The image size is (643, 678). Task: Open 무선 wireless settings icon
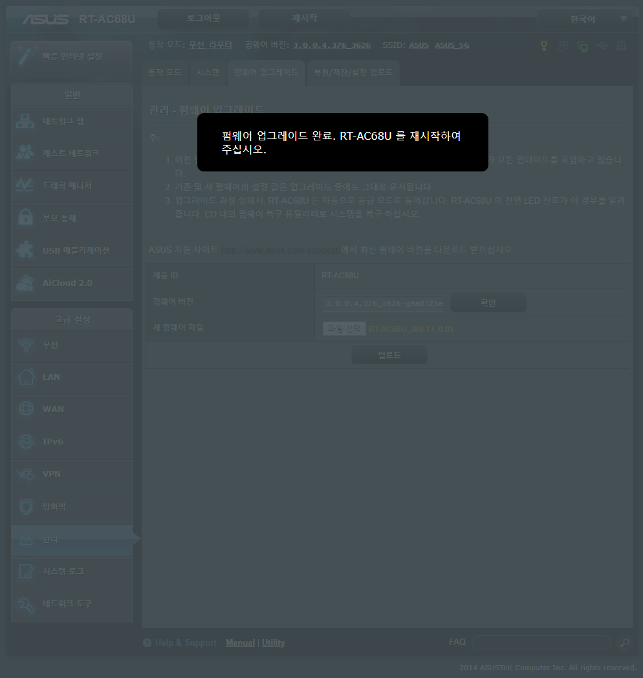[26, 345]
